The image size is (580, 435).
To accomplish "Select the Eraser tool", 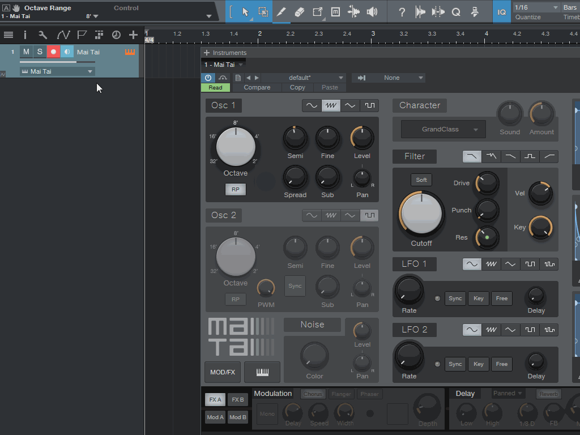I will click(299, 12).
